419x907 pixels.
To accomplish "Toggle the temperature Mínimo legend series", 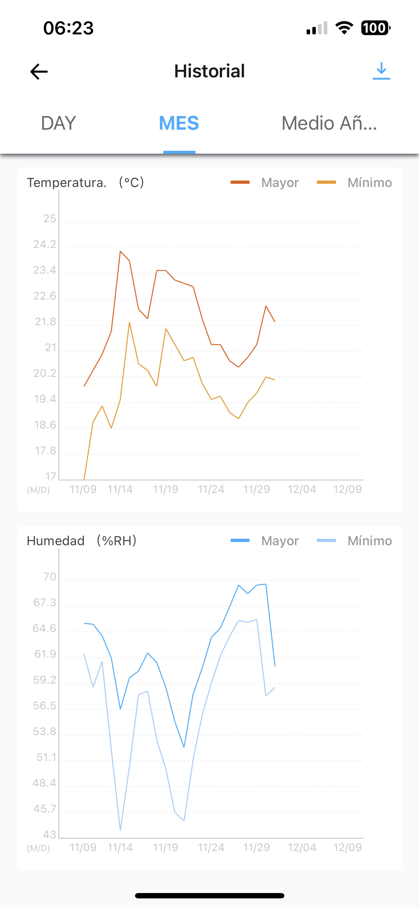I will pos(355,182).
